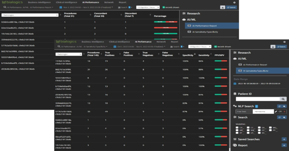Click the Submit button in the back window
The image size is (289, 151).
tap(231, 8)
